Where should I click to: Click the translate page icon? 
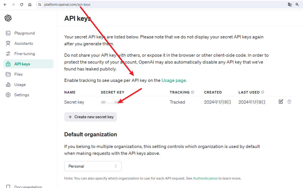[290, 4]
